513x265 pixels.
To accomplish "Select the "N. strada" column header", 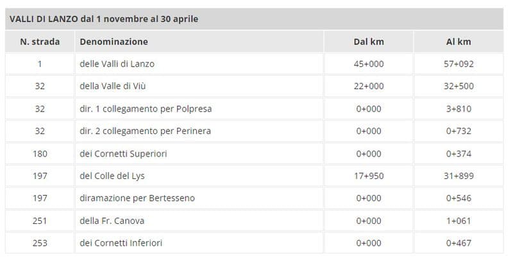I will [40, 42].
